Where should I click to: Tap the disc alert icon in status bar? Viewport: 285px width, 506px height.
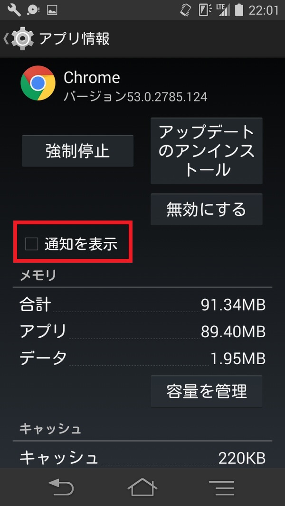[x=33, y=10]
